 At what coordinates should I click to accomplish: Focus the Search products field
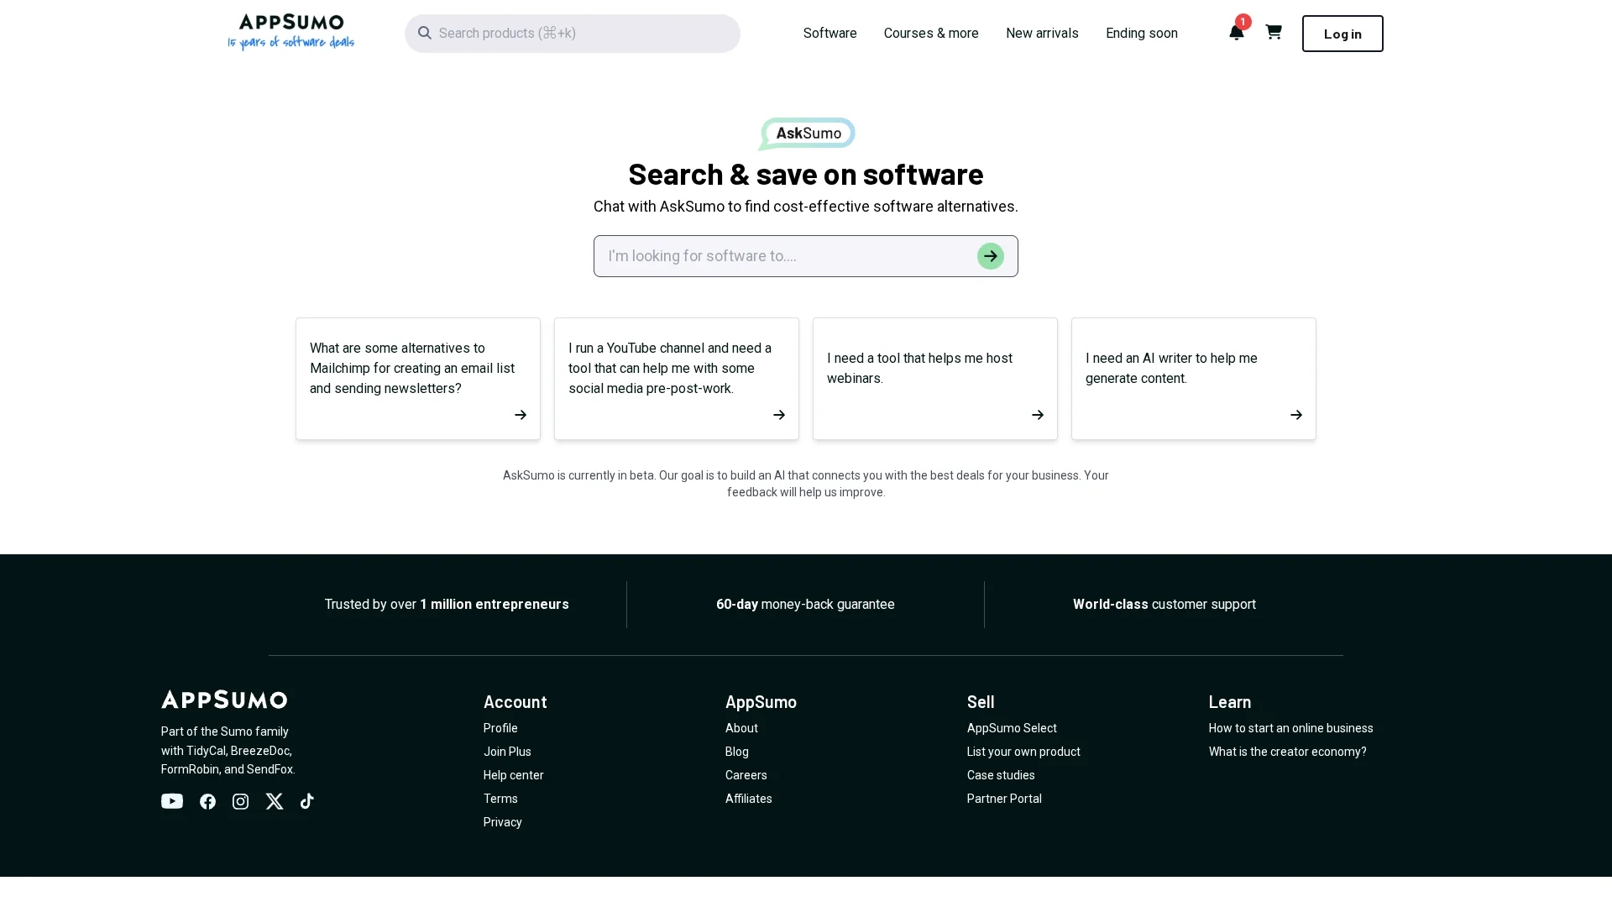pyautogui.click(x=573, y=34)
